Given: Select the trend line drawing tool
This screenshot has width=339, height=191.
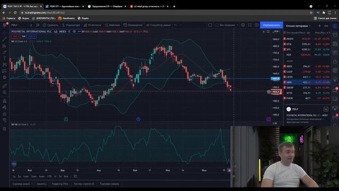Looking at the screenshot, I should tap(4, 39).
